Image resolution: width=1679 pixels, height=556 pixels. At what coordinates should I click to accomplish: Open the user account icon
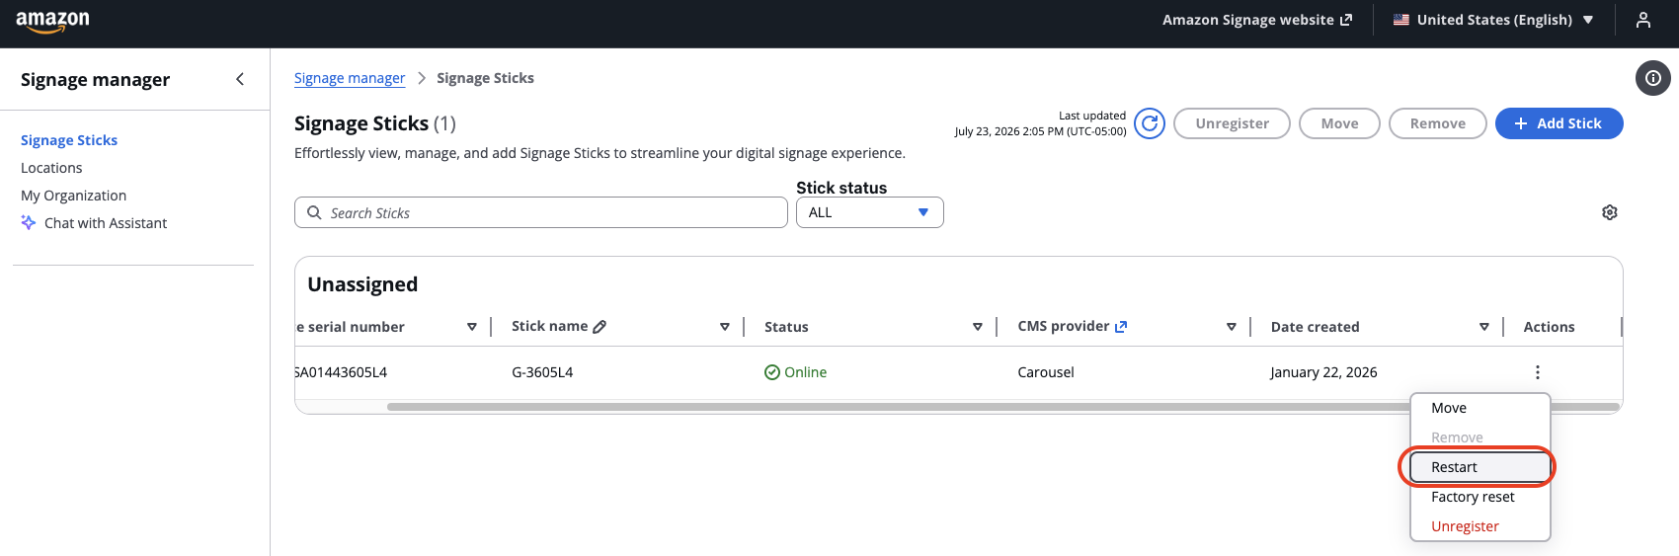click(x=1642, y=20)
